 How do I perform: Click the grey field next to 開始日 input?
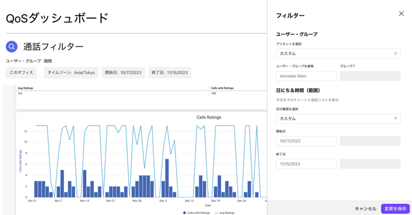point(370,141)
